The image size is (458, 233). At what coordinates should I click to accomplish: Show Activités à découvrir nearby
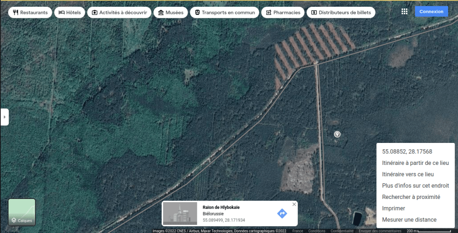119,13
